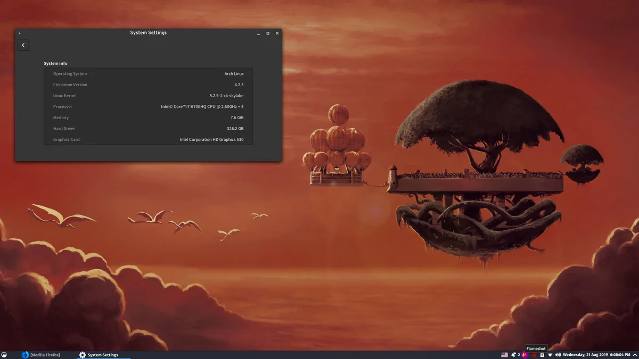Open the Wi-Fi network applet
This screenshot has height=359, width=639.
tap(550, 355)
